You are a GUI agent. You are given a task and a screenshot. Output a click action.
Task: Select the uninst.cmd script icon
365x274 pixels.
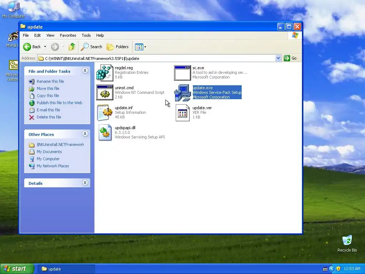click(104, 92)
